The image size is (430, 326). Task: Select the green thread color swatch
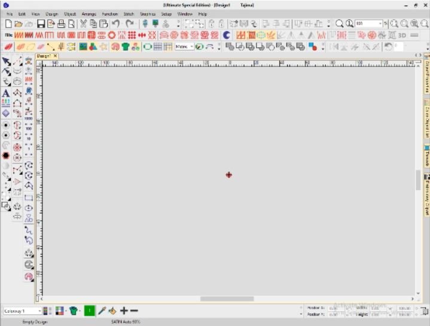89,310
